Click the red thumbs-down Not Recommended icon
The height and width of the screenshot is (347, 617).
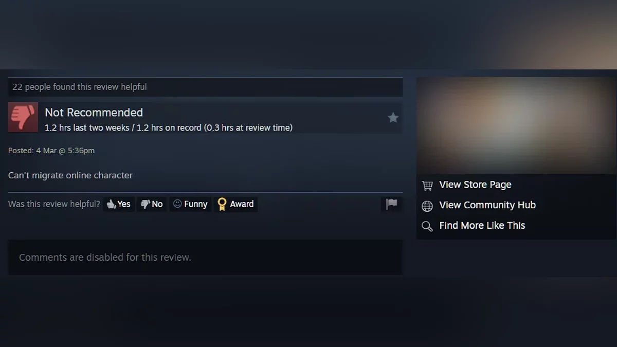tap(23, 117)
